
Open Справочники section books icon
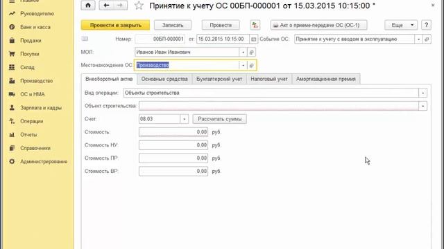[12, 148]
